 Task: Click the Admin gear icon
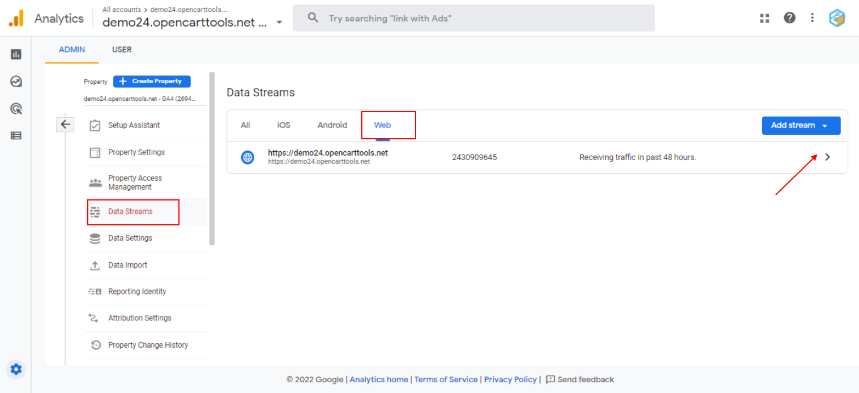tap(16, 369)
